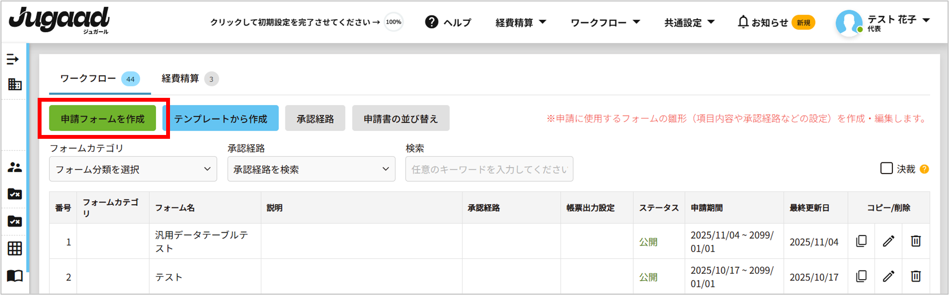Open the 承認経路を検索 dropdown
Viewport: 949px width, 295px height.
click(311, 169)
